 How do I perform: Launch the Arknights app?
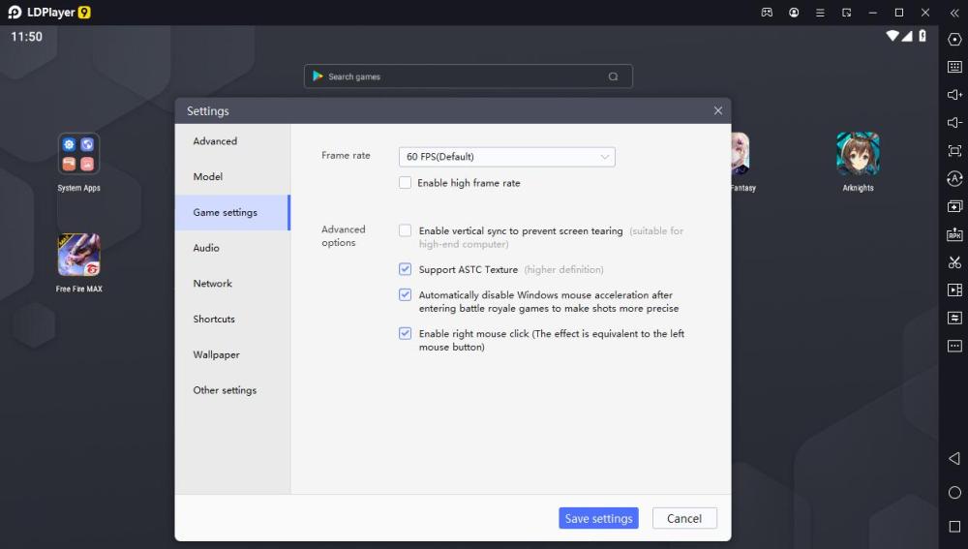[x=858, y=154]
